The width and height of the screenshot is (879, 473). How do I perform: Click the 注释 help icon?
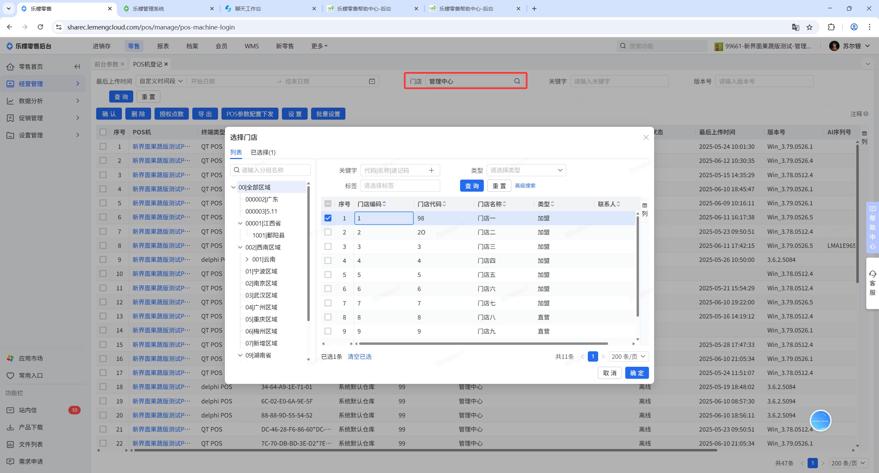[x=866, y=114]
